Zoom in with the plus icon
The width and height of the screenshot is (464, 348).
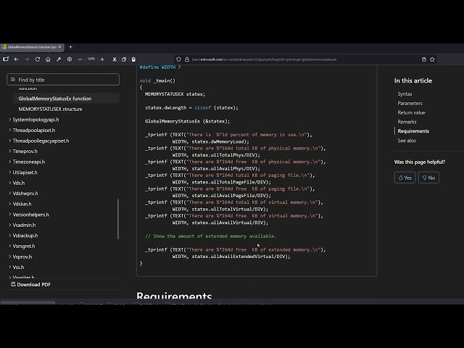(x=102, y=59)
